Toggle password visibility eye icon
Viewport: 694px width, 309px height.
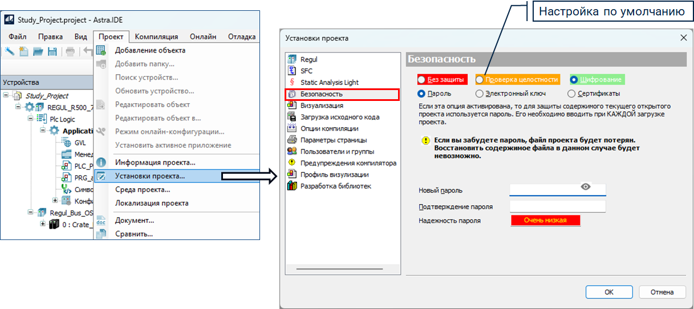pyautogui.click(x=585, y=186)
